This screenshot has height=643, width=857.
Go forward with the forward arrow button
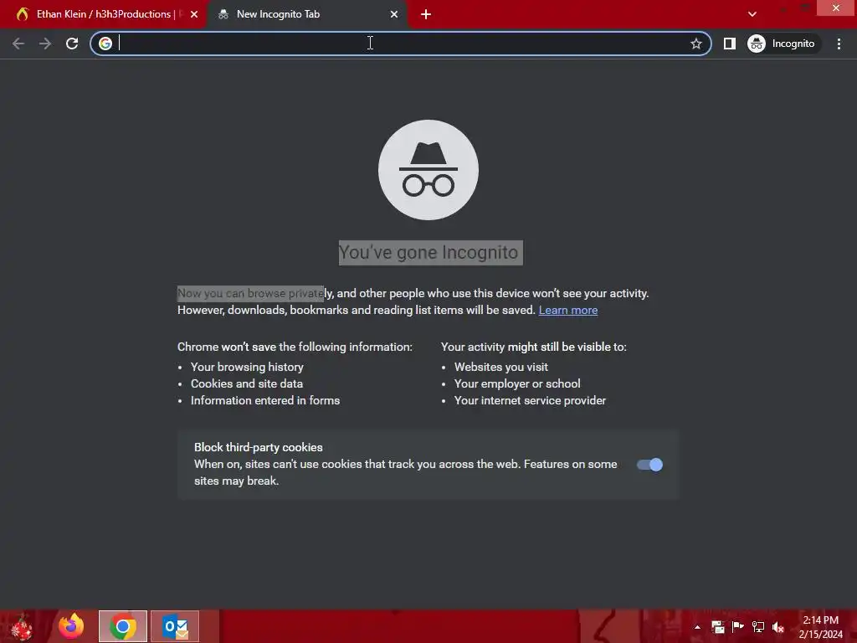coord(45,44)
